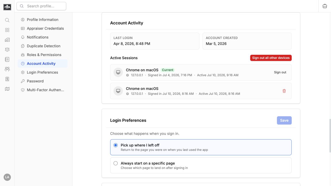Click monitor icon of 8:16 AM session
Image resolution: width=331 pixels, height=186 pixels.
click(x=118, y=91)
